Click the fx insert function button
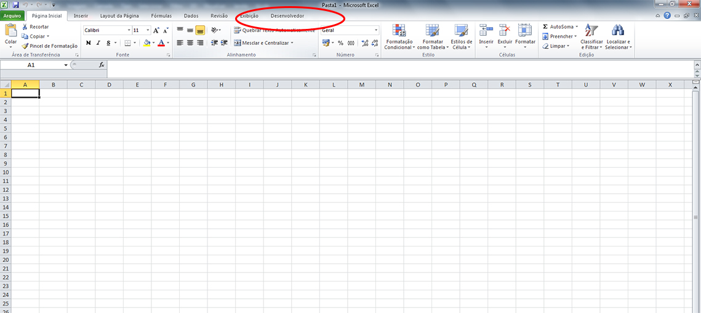Viewport: 701px width, 313px height. pyautogui.click(x=102, y=65)
